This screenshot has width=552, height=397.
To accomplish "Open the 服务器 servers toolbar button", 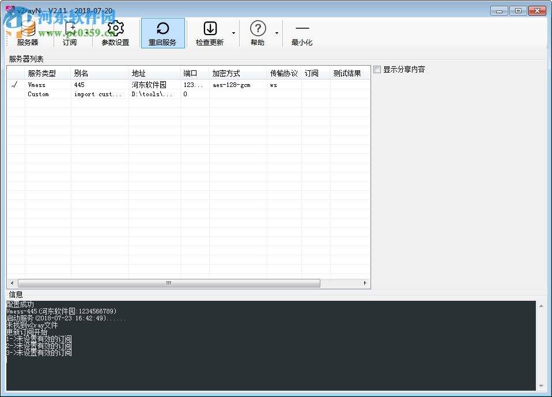I will tap(28, 34).
